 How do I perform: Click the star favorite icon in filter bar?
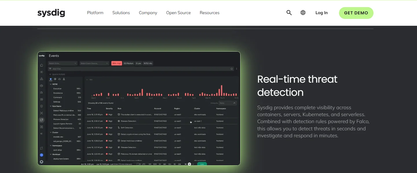[x=232, y=69]
